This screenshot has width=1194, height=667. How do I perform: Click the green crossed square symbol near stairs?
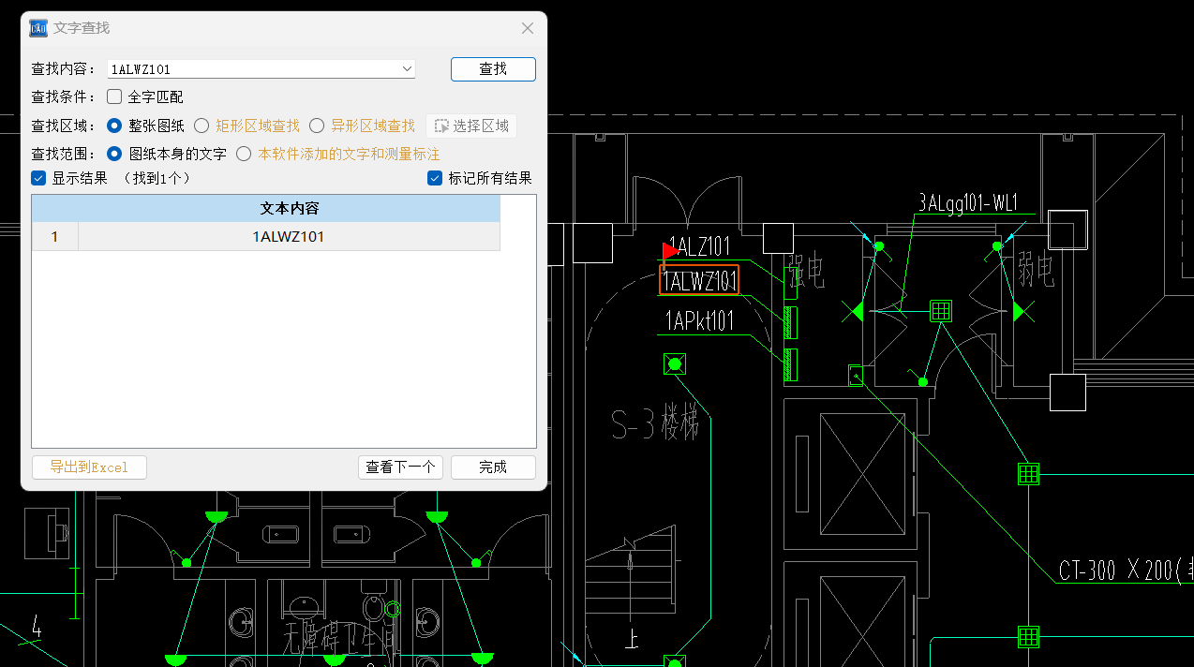(674, 364)
